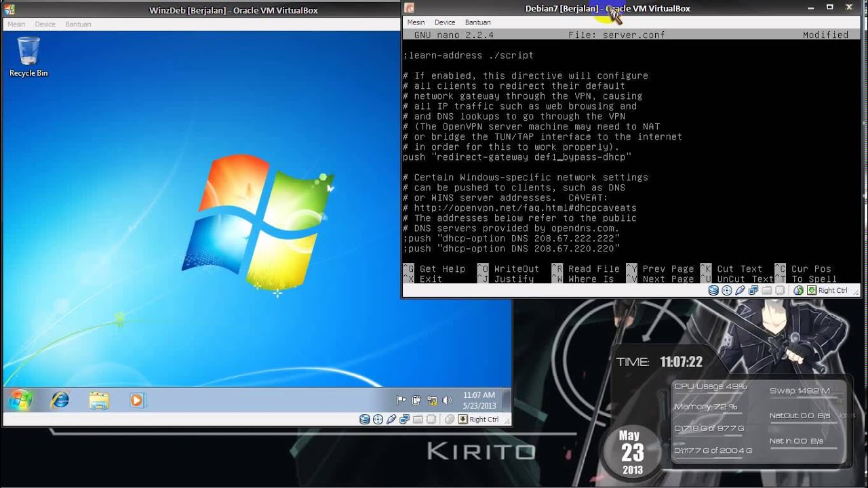Click USB indicator in Debian7 status bar
Screen dimensions: 868x488
click(x=740, y=290)
